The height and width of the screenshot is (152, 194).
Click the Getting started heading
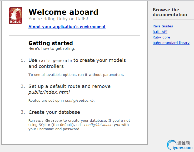tap(51, 43)
